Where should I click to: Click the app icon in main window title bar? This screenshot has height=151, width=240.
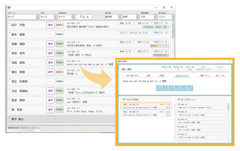pos(9,7)
